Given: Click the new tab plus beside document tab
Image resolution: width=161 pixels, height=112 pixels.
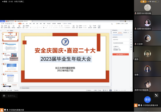Looking at the screenshot, I should click(32, 21).
